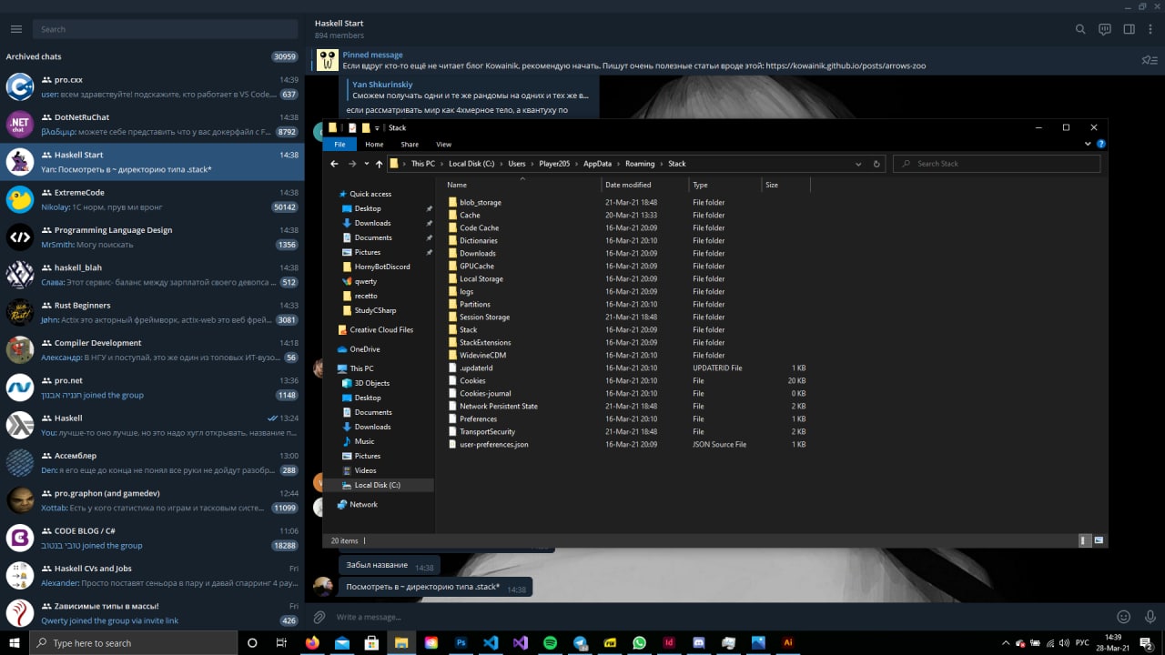
Task: Click the Search Stack input field
Action: (997, 164)
